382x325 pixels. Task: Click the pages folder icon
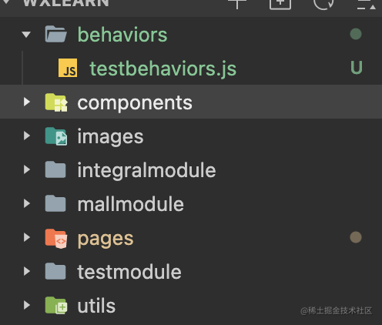coord(56,238)
